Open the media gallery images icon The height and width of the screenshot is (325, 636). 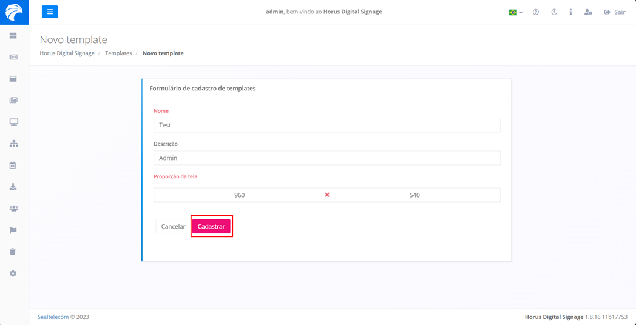[13, 101]
